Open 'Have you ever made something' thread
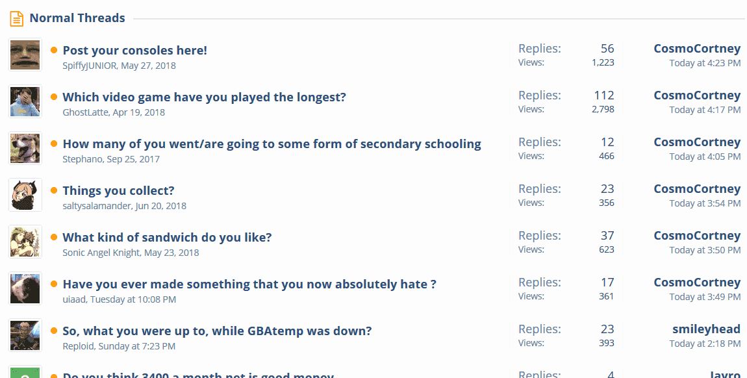Image resolution: width=747 pixels, height=378 pixels. [249, 284]
